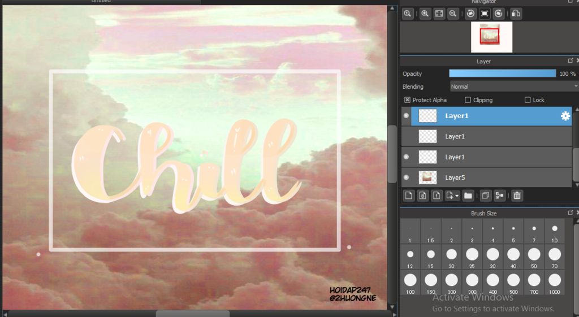Choose brush size 40
Screen dimensions: 579x317
point(513,258)
